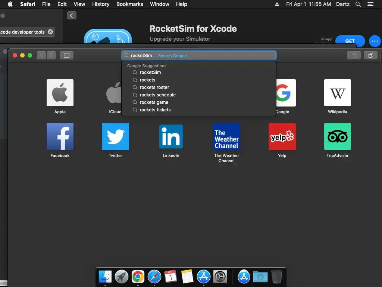Viewport: 382px width, 287px height.
Task: Select the 'rockets' Google suggestion
Action: [x=199, y=80]
